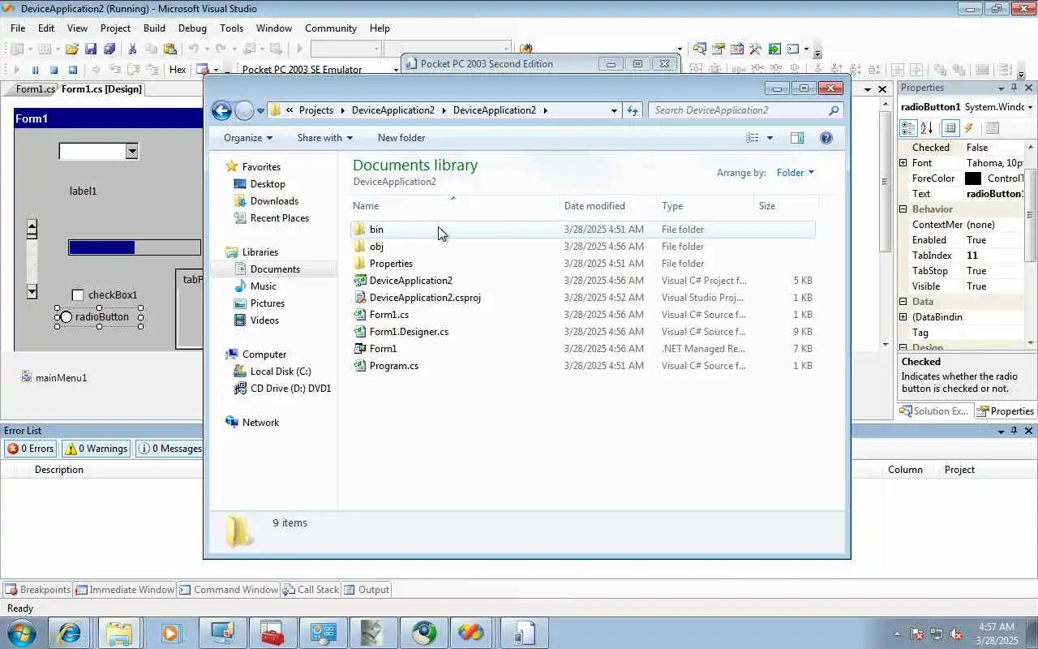Screen dimensions: 1038x649
Task: Open the Explorer address bar history dropdown
Action: pyautogui.click(x=614, y=110)
